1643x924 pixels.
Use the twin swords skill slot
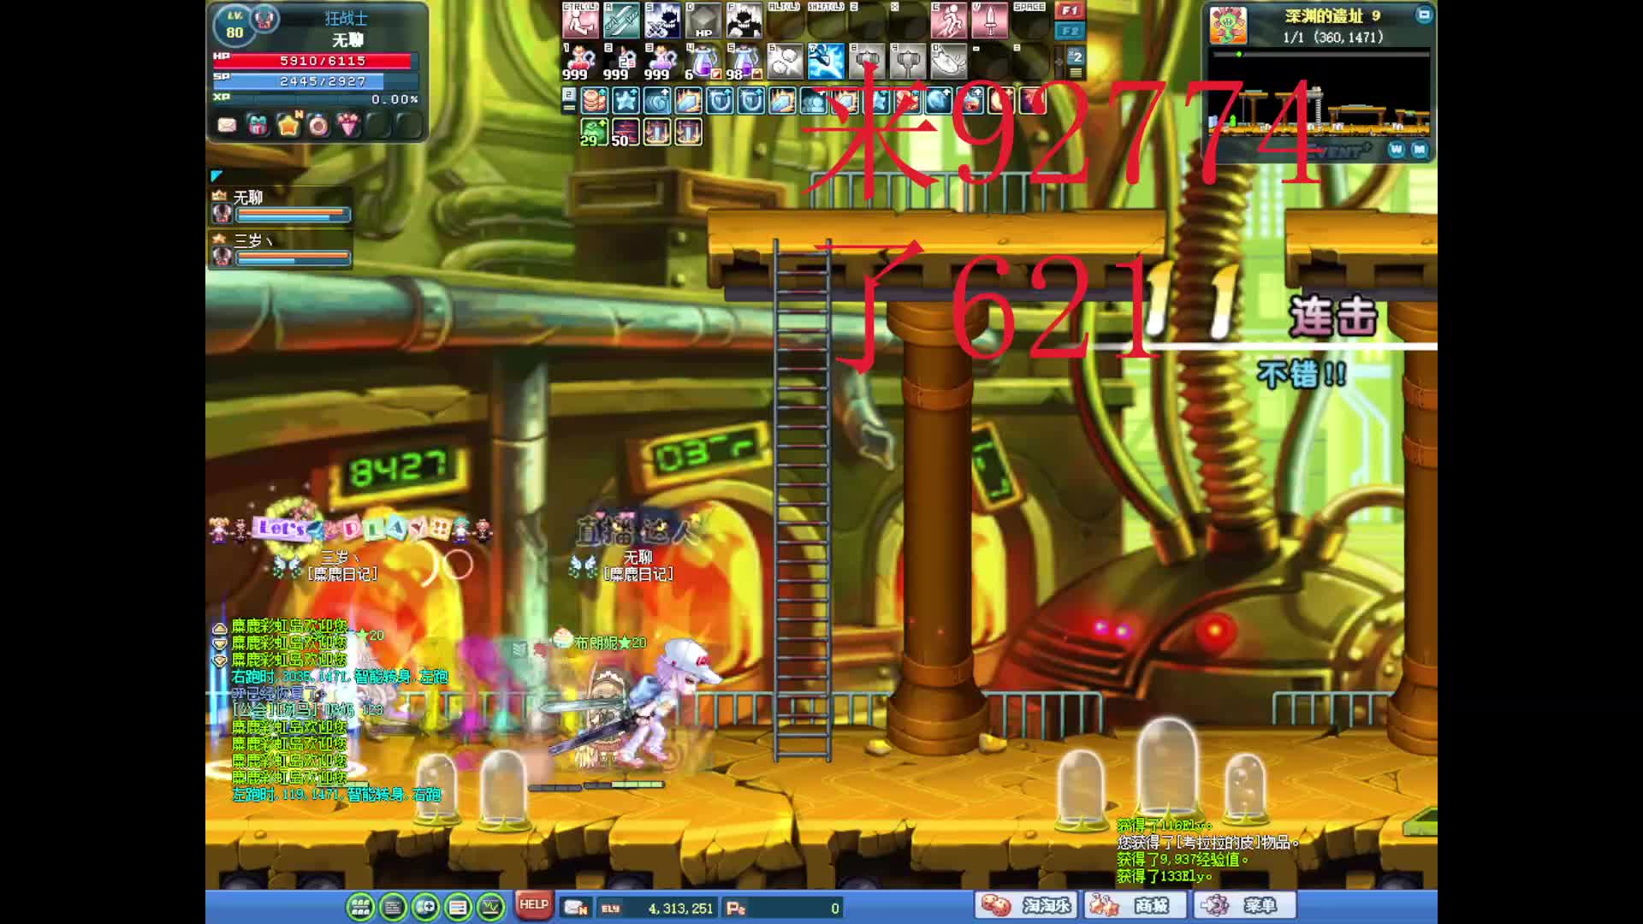[621, 21]
